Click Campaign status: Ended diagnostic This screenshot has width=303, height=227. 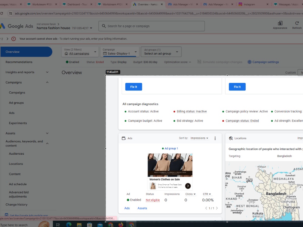(242, 121)
